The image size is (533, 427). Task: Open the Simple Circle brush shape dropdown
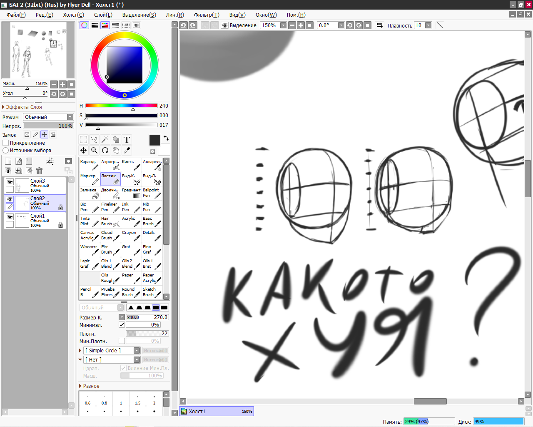tap(112, 351)
